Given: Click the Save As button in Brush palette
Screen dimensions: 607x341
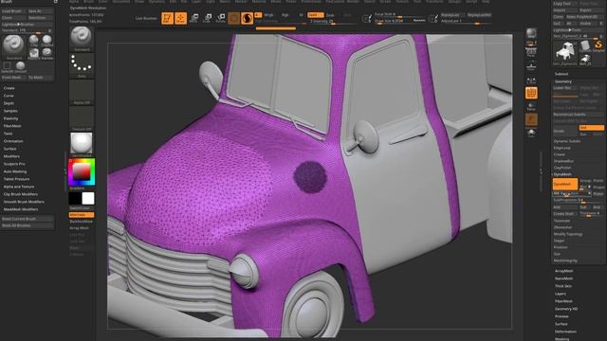Looking at the screenshot, I should (x=40, y=11).
